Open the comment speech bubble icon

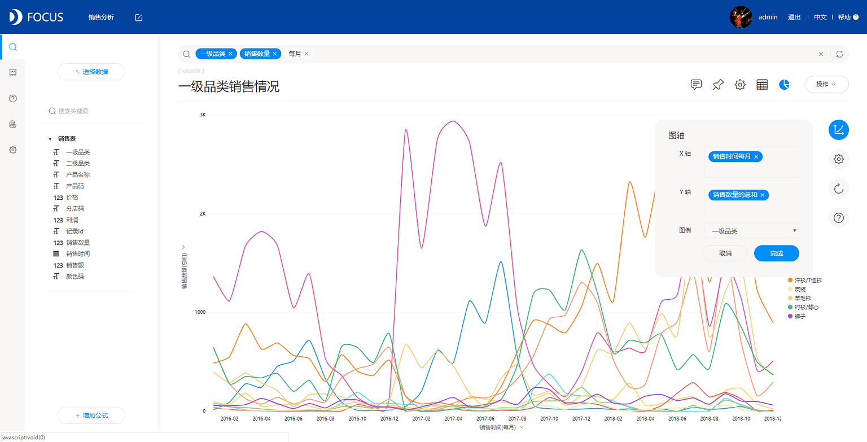tap(697, 85)
